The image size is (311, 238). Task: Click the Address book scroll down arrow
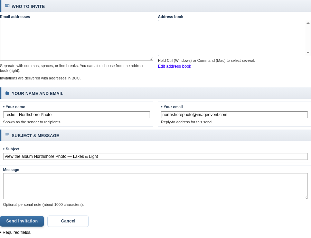(x=308, y=53)
